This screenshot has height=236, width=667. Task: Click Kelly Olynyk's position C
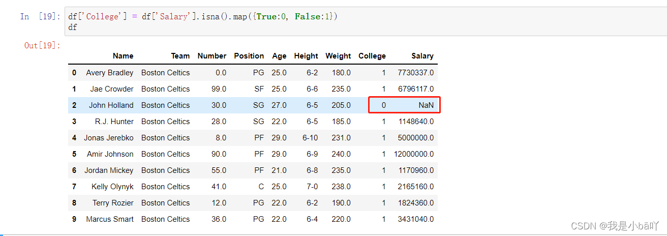coord(261,187)
